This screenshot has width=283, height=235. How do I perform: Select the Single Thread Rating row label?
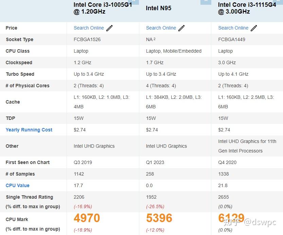point(29,197)
